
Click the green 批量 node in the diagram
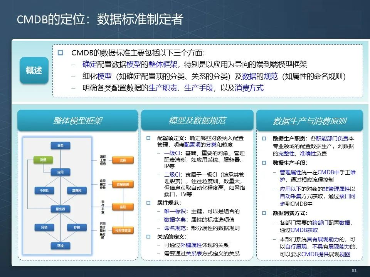click(x=43, y=160)
